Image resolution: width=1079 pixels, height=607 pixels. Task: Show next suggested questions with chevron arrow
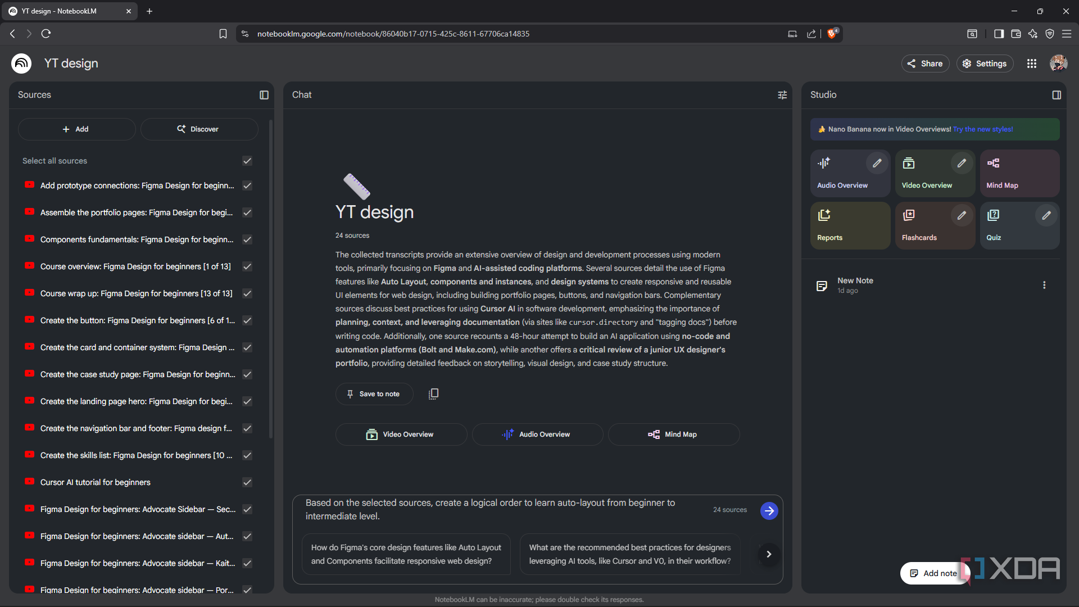[x=769, y=554]
